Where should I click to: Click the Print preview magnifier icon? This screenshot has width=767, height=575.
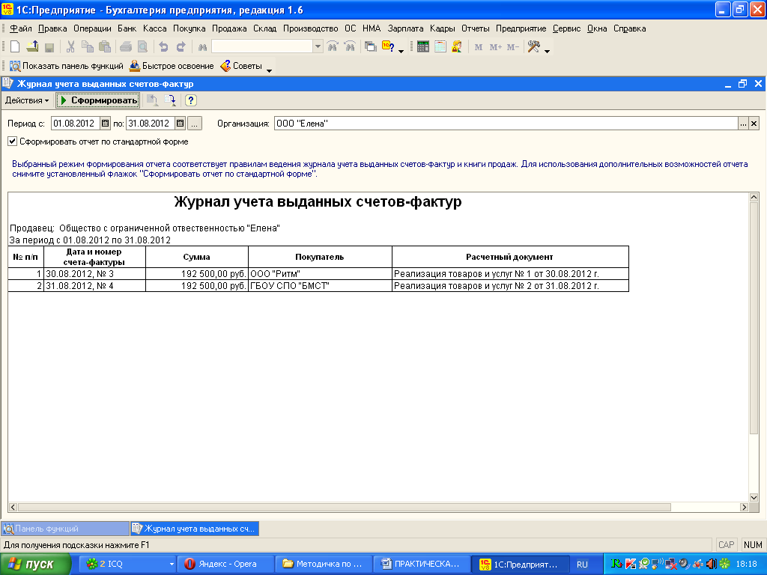click(x=142, y=47)
